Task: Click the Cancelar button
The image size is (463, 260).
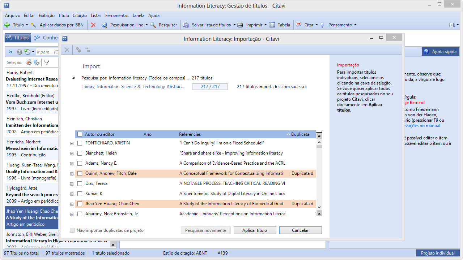Action: coord(300,230)
